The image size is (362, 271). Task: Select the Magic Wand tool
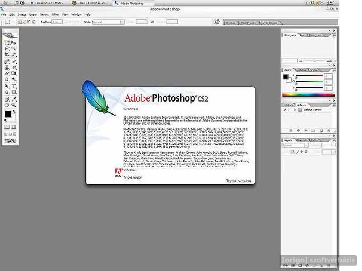pos(14,49)
